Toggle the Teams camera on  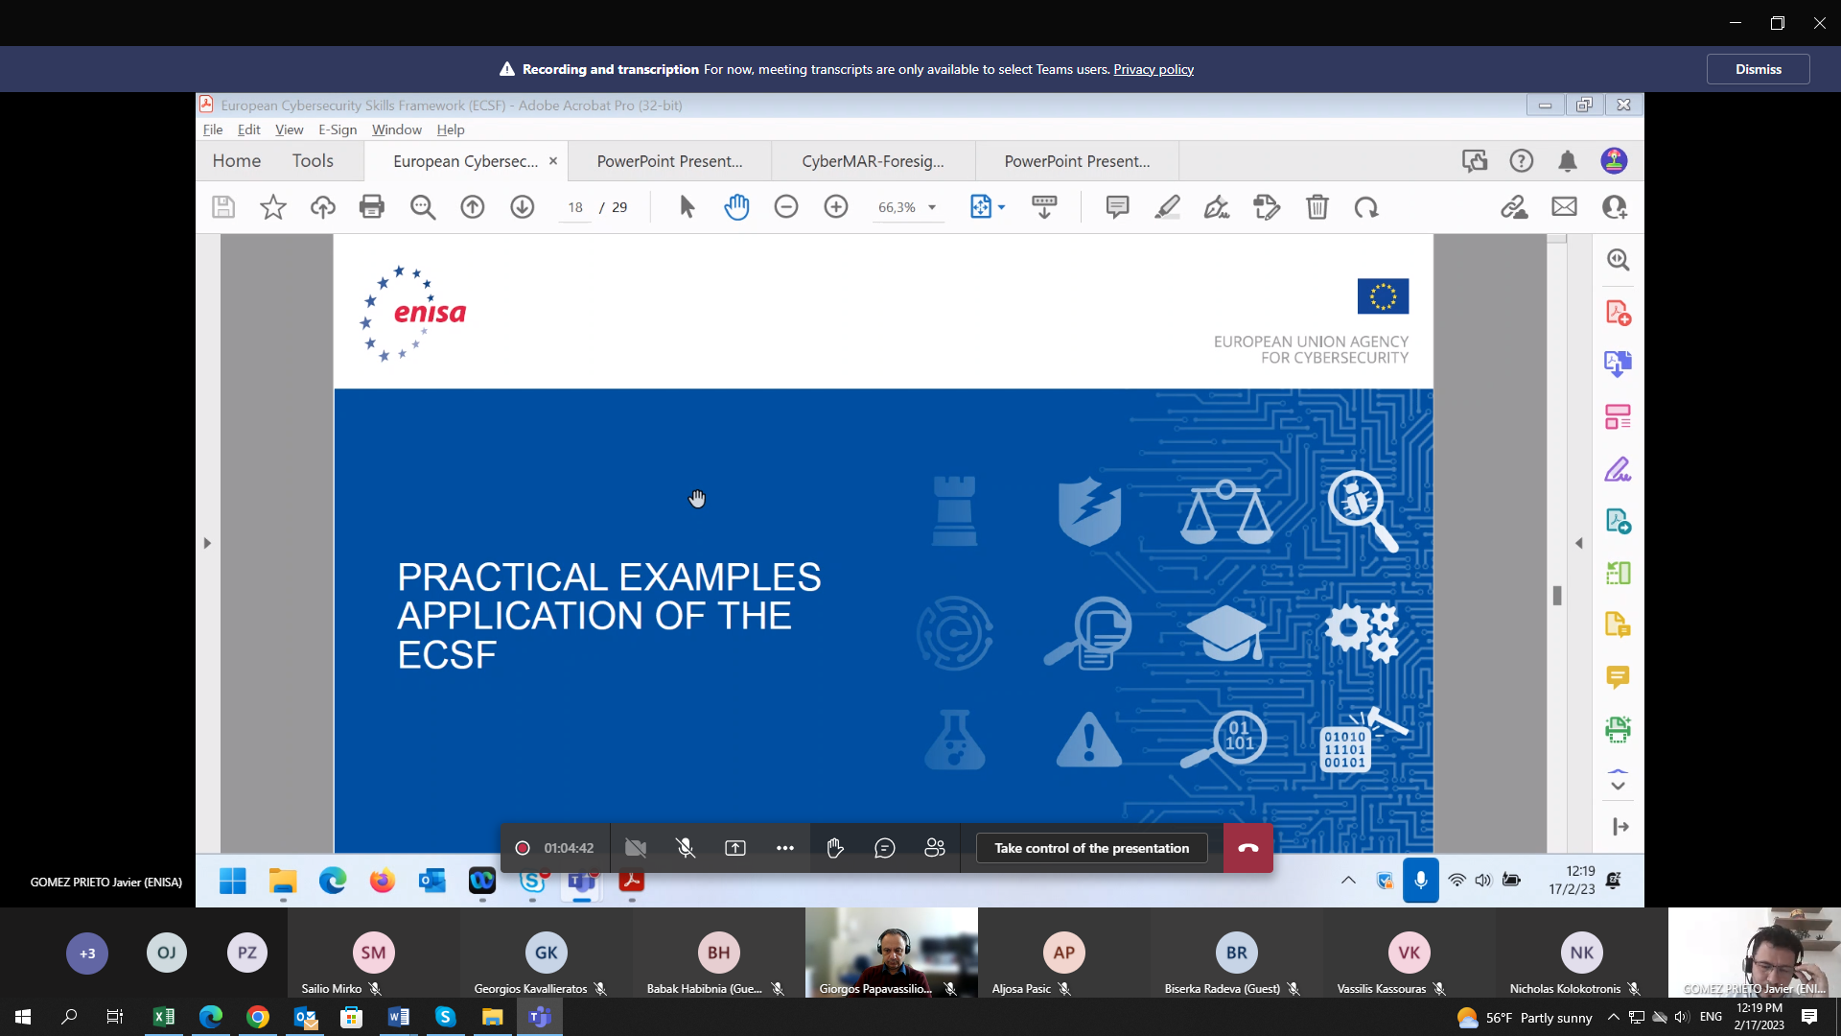point(636,848)
